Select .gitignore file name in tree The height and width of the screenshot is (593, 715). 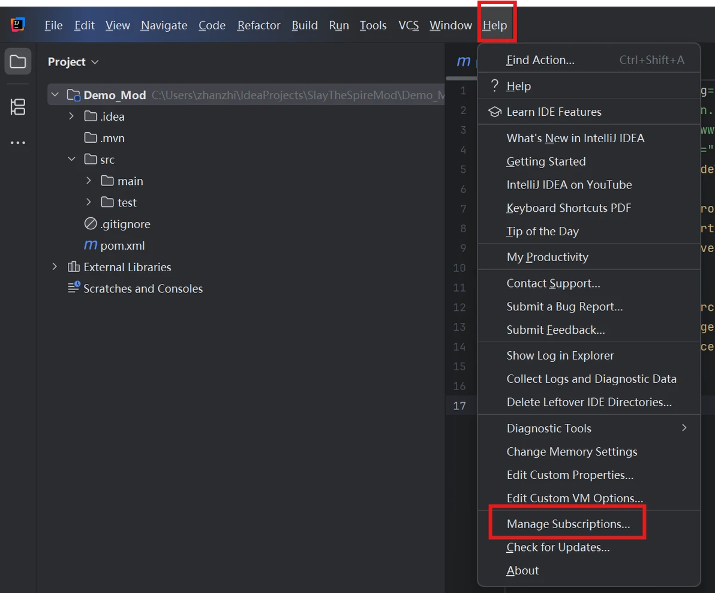(125, 224)
